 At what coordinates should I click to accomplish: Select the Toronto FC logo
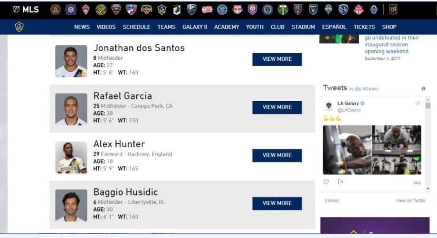click(359, 10)
